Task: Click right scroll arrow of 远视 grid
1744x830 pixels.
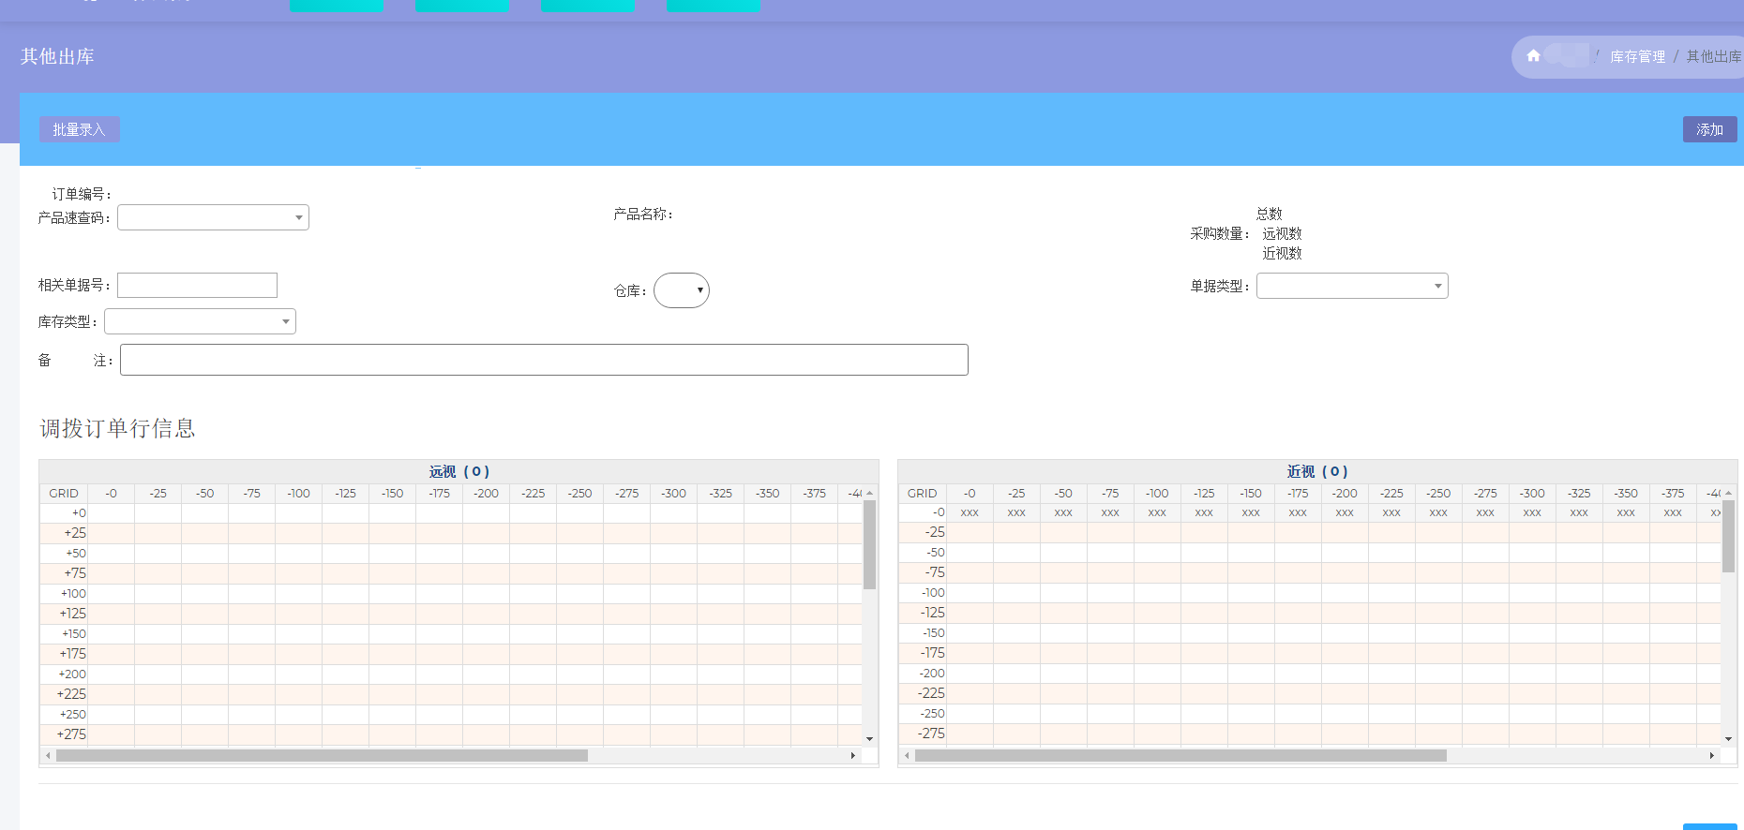Action: tap(852, 755)
